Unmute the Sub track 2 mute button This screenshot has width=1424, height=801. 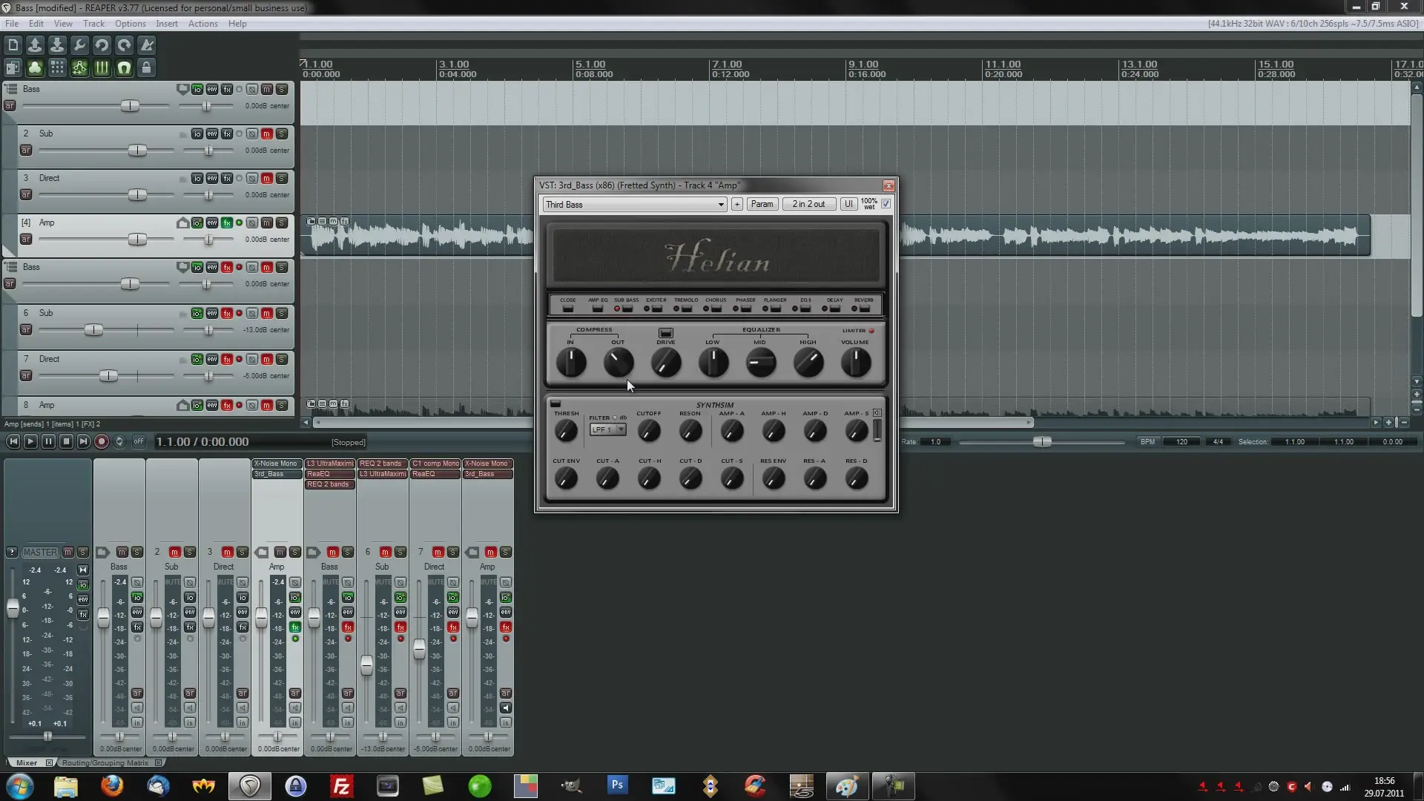pos(266,133)
